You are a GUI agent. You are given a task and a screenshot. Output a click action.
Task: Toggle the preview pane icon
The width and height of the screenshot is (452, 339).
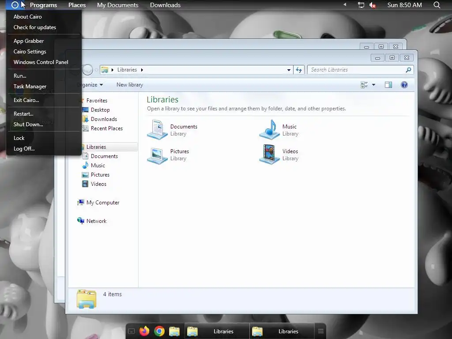pyautogui.click(x=388, y=85)
